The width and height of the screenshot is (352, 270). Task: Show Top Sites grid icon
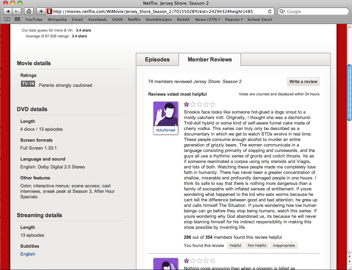[x=17, y=20]
